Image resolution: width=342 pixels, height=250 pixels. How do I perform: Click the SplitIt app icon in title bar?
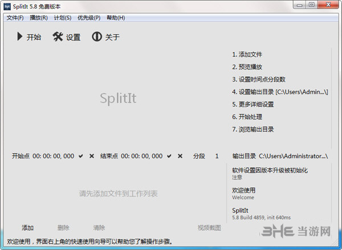pos(7,6)
